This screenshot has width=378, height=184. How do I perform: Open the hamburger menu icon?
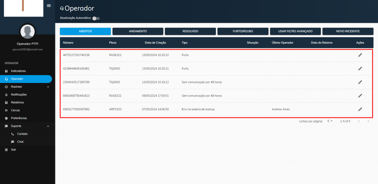49,6
